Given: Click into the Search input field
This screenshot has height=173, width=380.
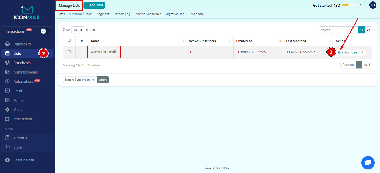Looking at the screenshot, I should pos(338,30).
